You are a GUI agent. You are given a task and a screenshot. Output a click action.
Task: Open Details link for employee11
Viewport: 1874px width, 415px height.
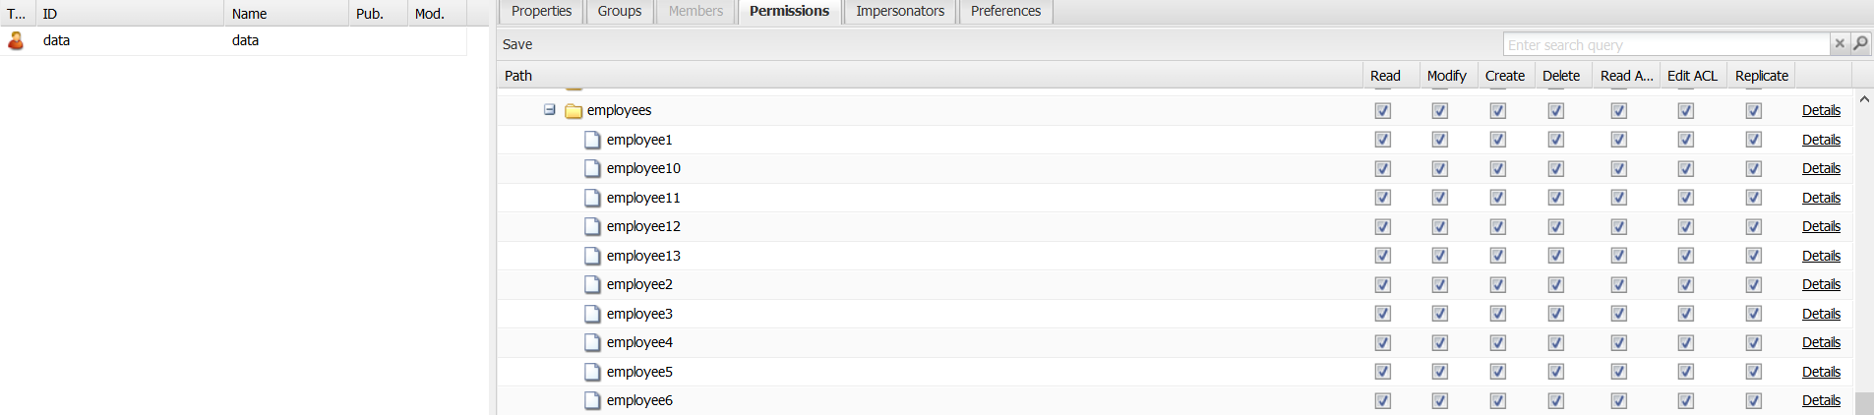point(1821,198)
